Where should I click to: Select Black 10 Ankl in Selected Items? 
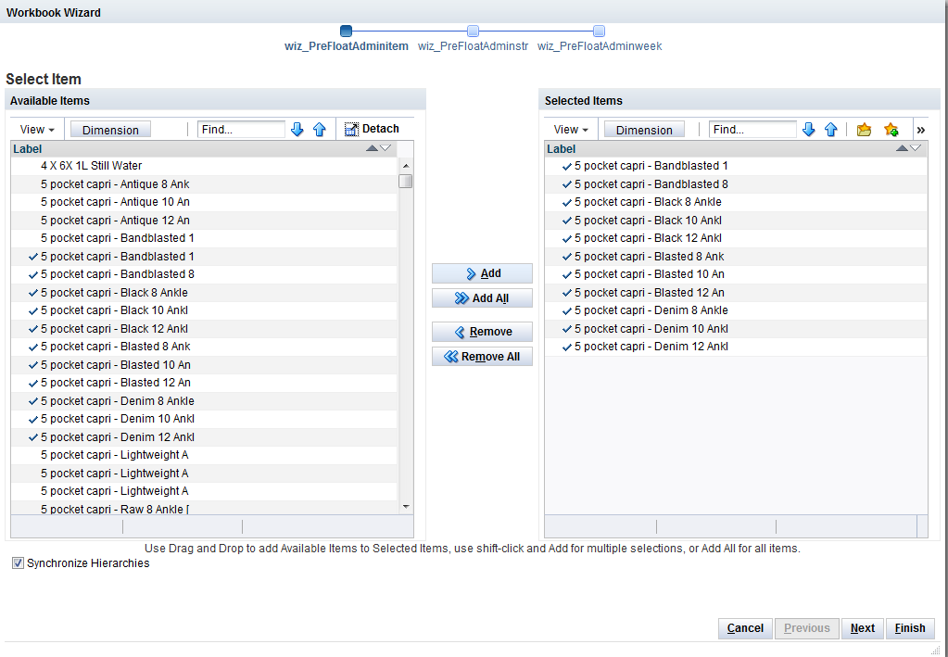[736, 220]
